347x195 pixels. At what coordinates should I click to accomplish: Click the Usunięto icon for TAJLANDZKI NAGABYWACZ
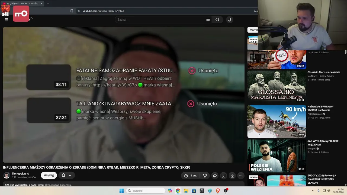point(191,104)
